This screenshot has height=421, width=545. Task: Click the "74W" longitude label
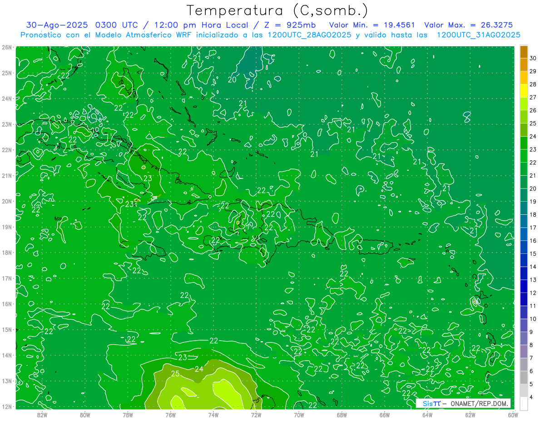pos(213,414)
